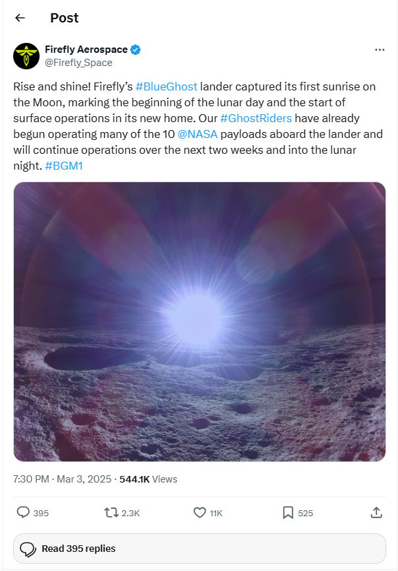
Task: Click the Read 395 replies button
Action: [x=200, y=549]
